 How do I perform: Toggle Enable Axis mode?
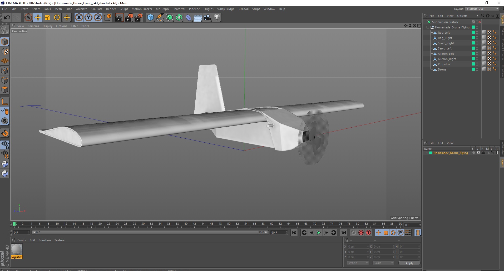5,102
